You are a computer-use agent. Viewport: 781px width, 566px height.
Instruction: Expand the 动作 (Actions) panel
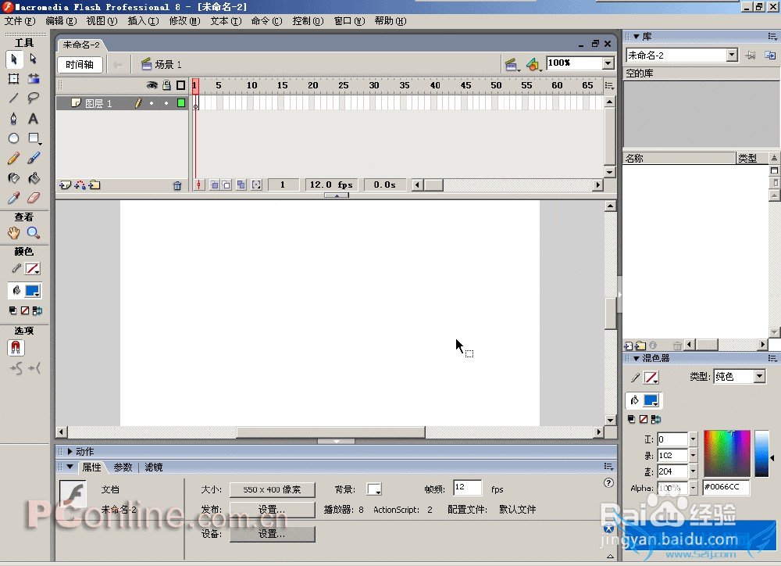click(x=70, y=451)
